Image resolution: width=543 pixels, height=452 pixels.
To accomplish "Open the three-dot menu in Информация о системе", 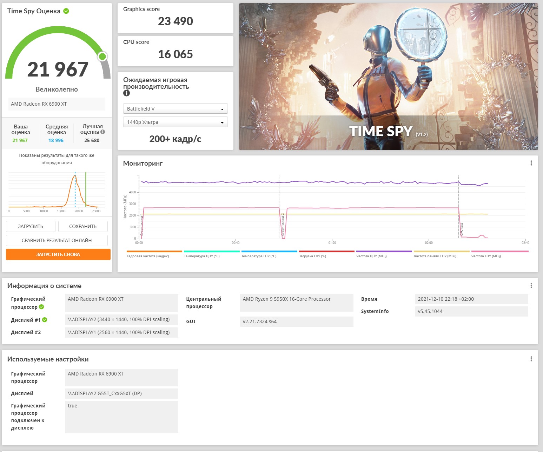I will (531, 286).
